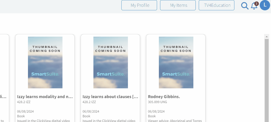The height and width of the screenshot is (122, 271).
Task: Open My Items
Action: (x=178, y=5)
